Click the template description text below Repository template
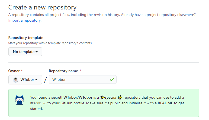This screenshot has width=209, height=120. (50, 43)
